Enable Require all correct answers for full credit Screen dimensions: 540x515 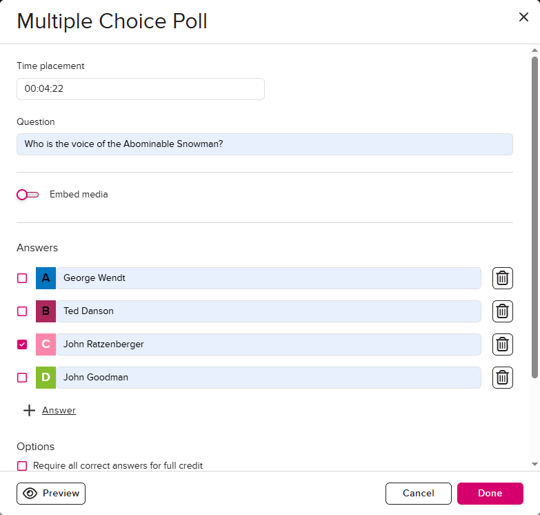pos(22,466)
